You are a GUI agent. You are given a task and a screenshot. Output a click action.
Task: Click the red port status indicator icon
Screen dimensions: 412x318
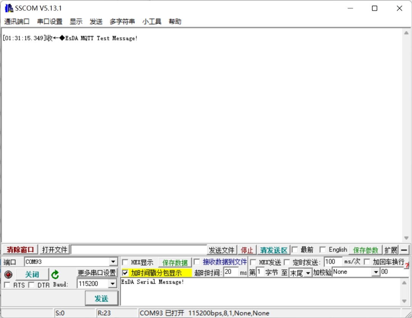coord(8,273)
